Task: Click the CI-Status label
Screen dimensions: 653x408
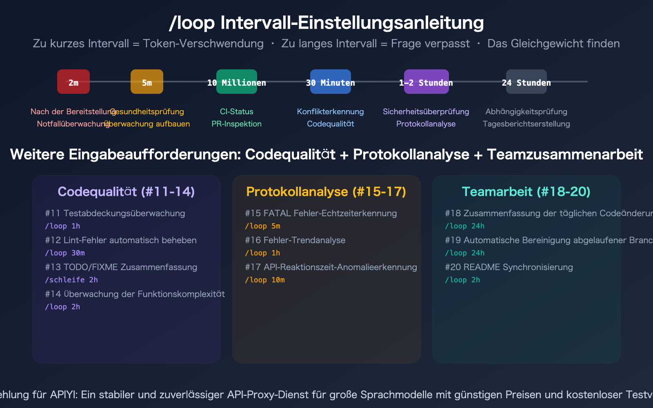Action: tap(237, 111)
